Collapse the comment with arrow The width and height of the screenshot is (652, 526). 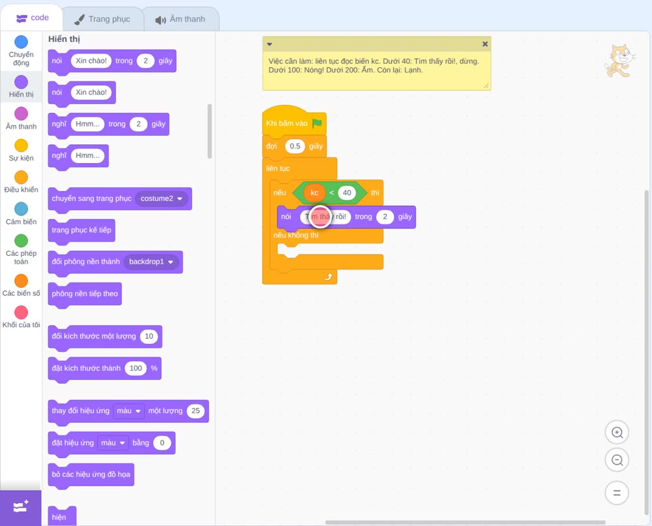pos(269,44)
